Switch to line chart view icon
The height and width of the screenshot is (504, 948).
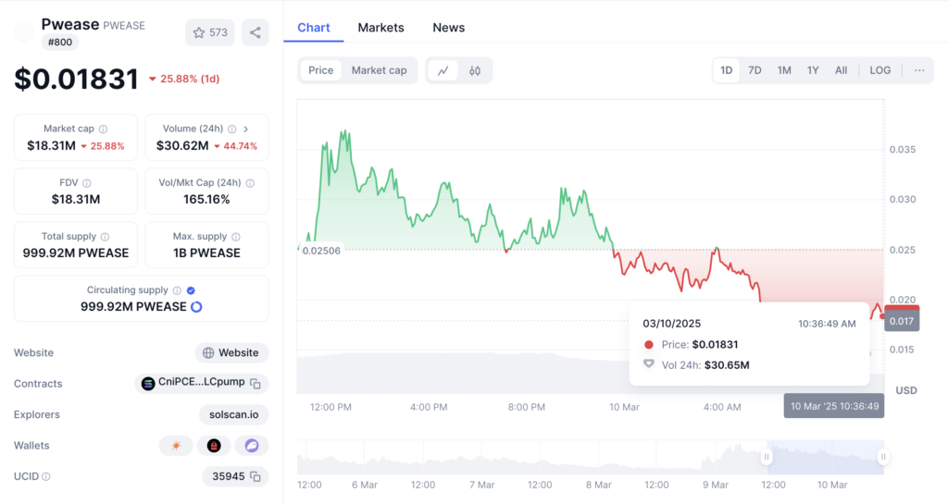443,70
